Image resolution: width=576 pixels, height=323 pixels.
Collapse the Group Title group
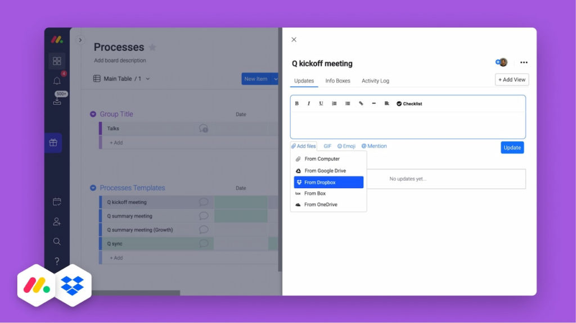click(93, 114)
